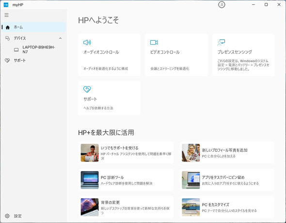The height and width of the screenshot is (223, 286).
Task: Open いつでもサポートを受ける link
Action: (x=126, y=153)
